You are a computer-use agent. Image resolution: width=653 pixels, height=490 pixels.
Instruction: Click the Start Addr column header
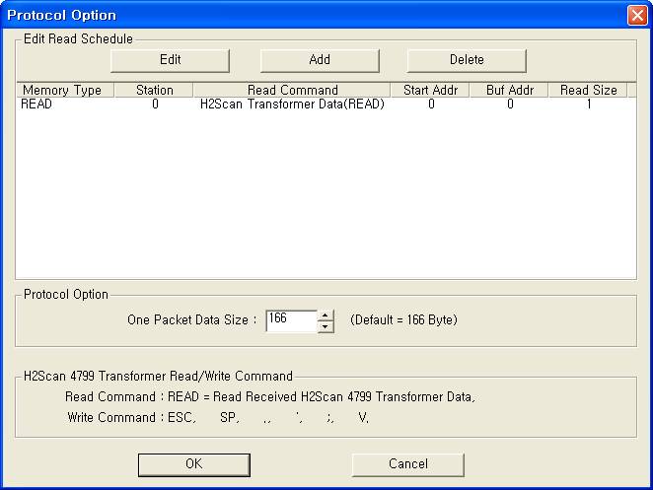[x=430, y=90]
